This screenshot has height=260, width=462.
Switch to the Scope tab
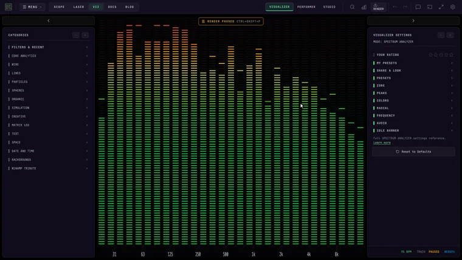[x=59, y=7]
